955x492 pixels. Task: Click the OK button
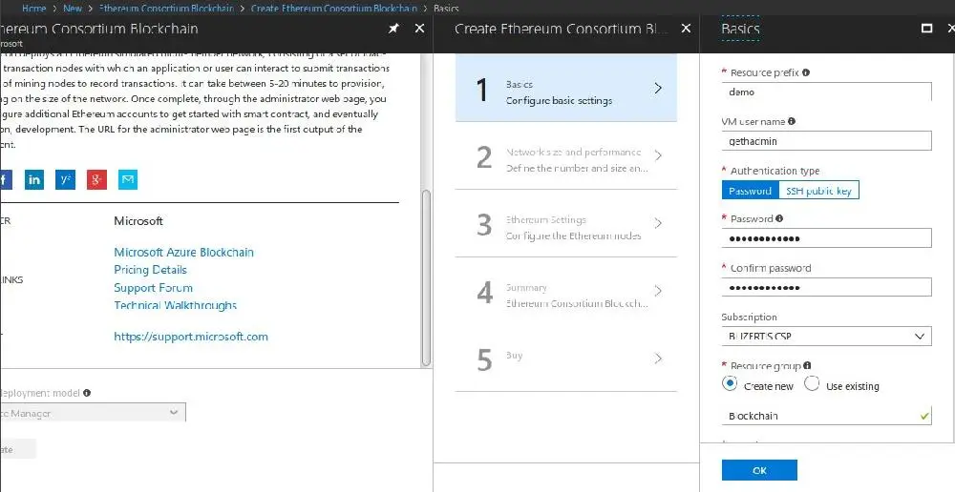(759, 470)
